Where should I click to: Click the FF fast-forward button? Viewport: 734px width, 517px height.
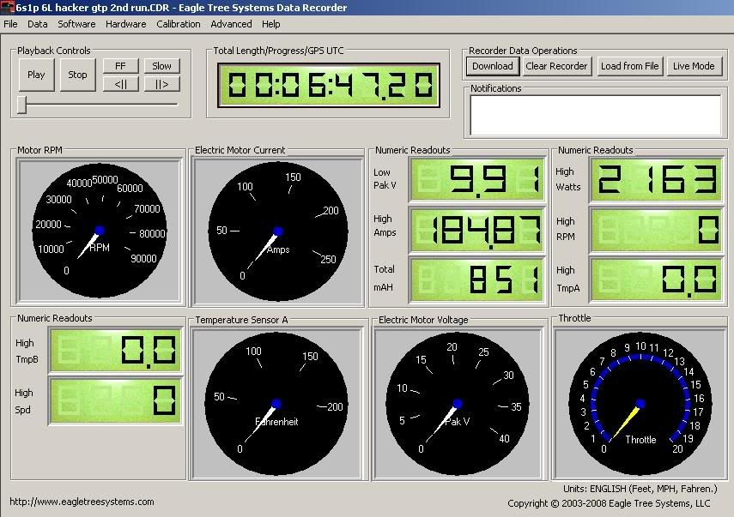tap(120, 66)
